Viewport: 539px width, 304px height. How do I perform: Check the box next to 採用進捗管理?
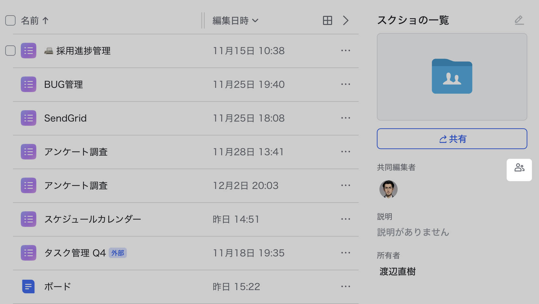pos(10,51)
